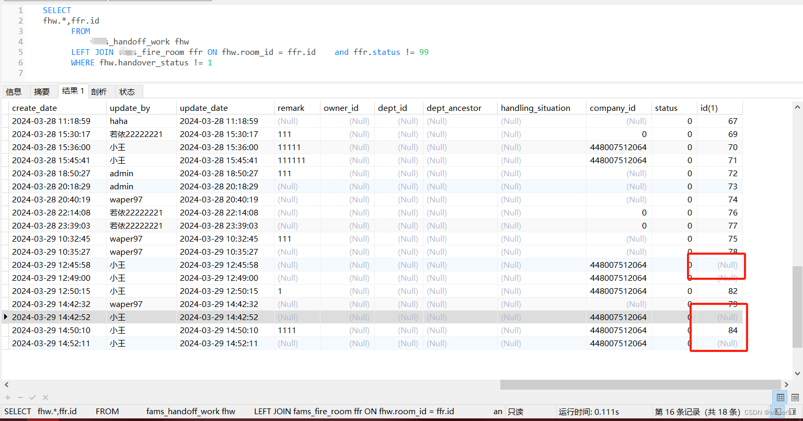Viewport: 803px width, 421px height.
Task: Select update_by '若依22222221' in 22:14:08 row
Action: 141,212
